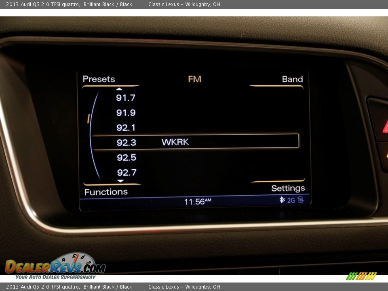Tap the Bluetooth status icon
This screenshot has height=291, width=388.
tap(282, 200)
